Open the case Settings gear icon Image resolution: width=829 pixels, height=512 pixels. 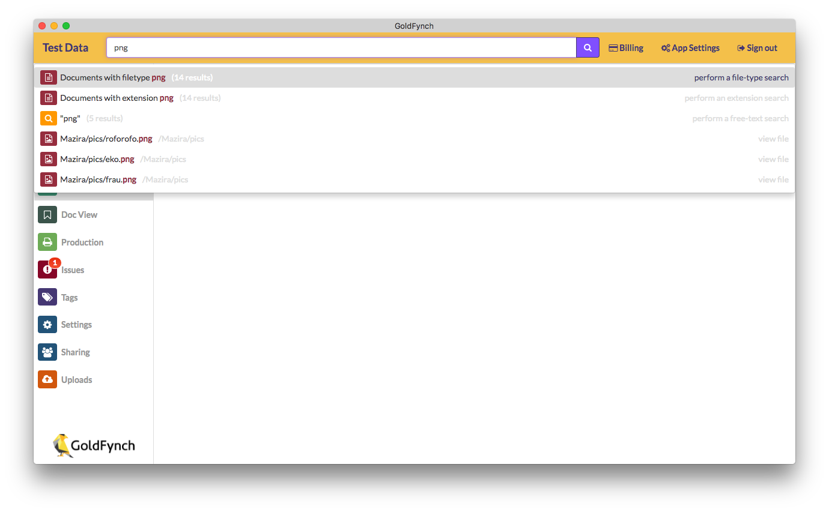pos(47,324)
